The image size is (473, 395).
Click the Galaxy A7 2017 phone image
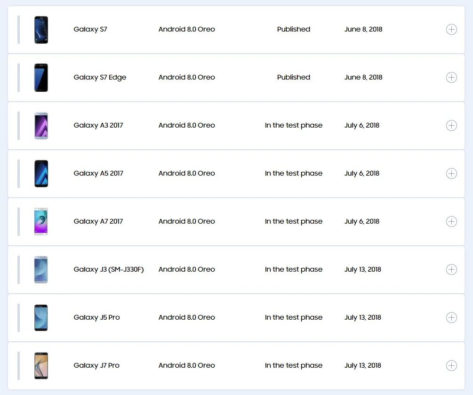[41, 221]
